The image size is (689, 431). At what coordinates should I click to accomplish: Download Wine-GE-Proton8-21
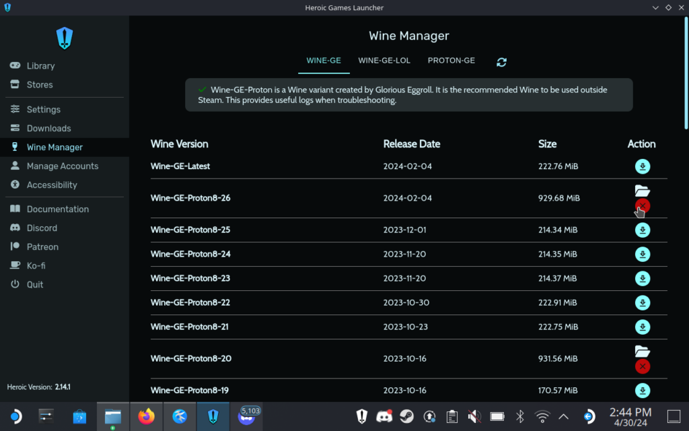click(x=642, y=327)
